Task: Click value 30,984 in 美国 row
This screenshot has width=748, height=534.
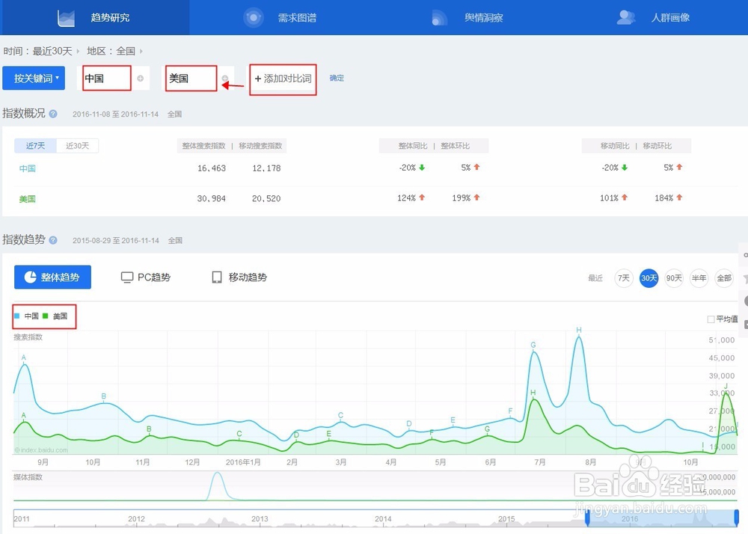Action: (x=212, y=198)
